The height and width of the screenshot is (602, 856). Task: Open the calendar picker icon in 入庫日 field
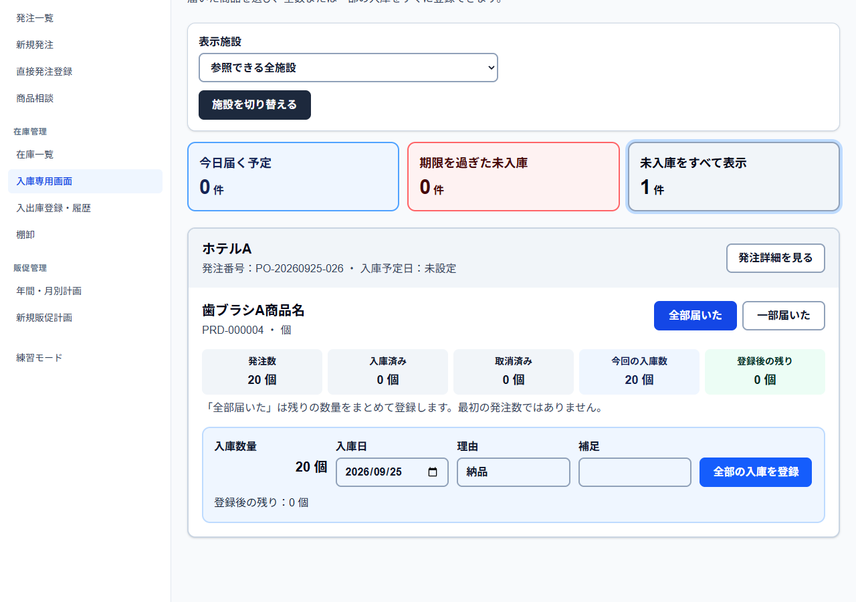coord(433,472)
